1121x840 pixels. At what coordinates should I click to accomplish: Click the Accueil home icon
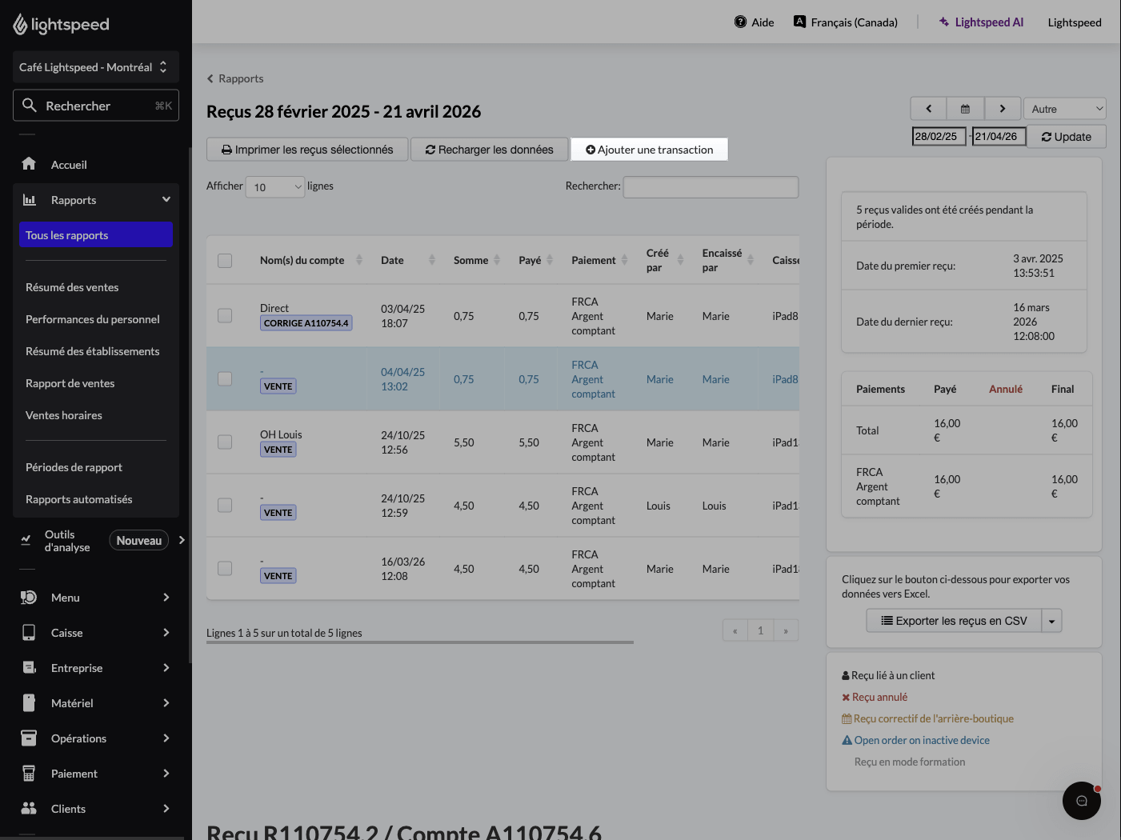pyautogui.click(x=29, y=164)
